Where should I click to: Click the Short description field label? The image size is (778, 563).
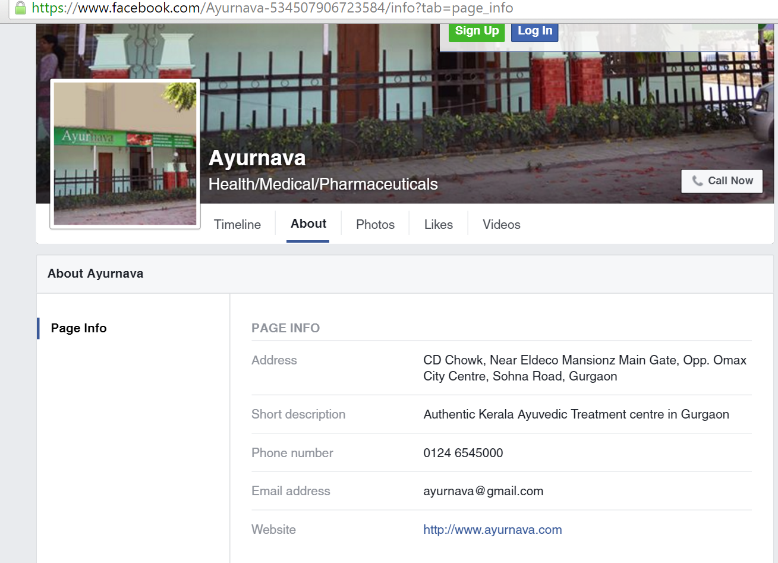(x=298, y=414)
